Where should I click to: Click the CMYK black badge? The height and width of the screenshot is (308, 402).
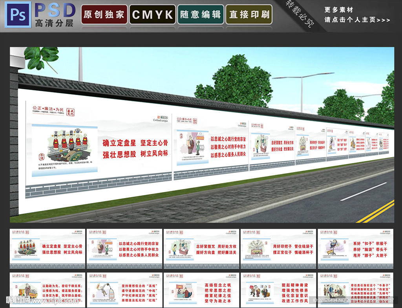[152, 15]
